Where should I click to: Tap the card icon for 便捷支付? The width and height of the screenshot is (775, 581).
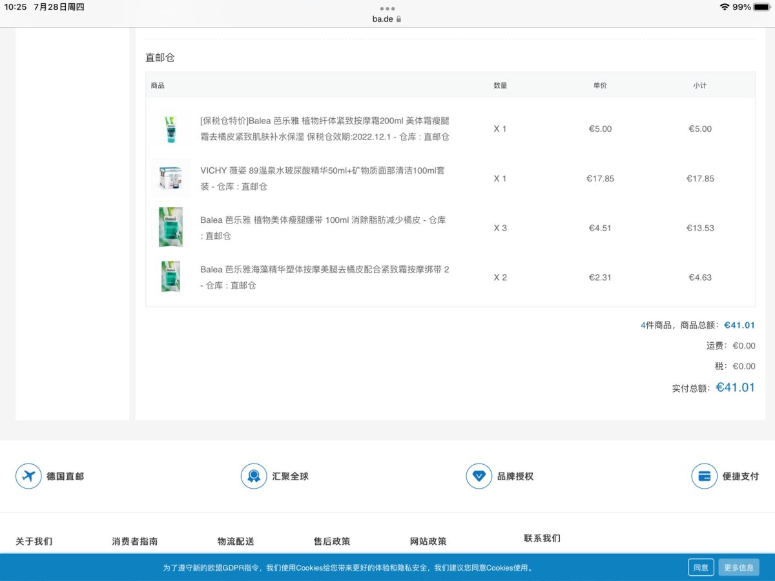(704, 476)
